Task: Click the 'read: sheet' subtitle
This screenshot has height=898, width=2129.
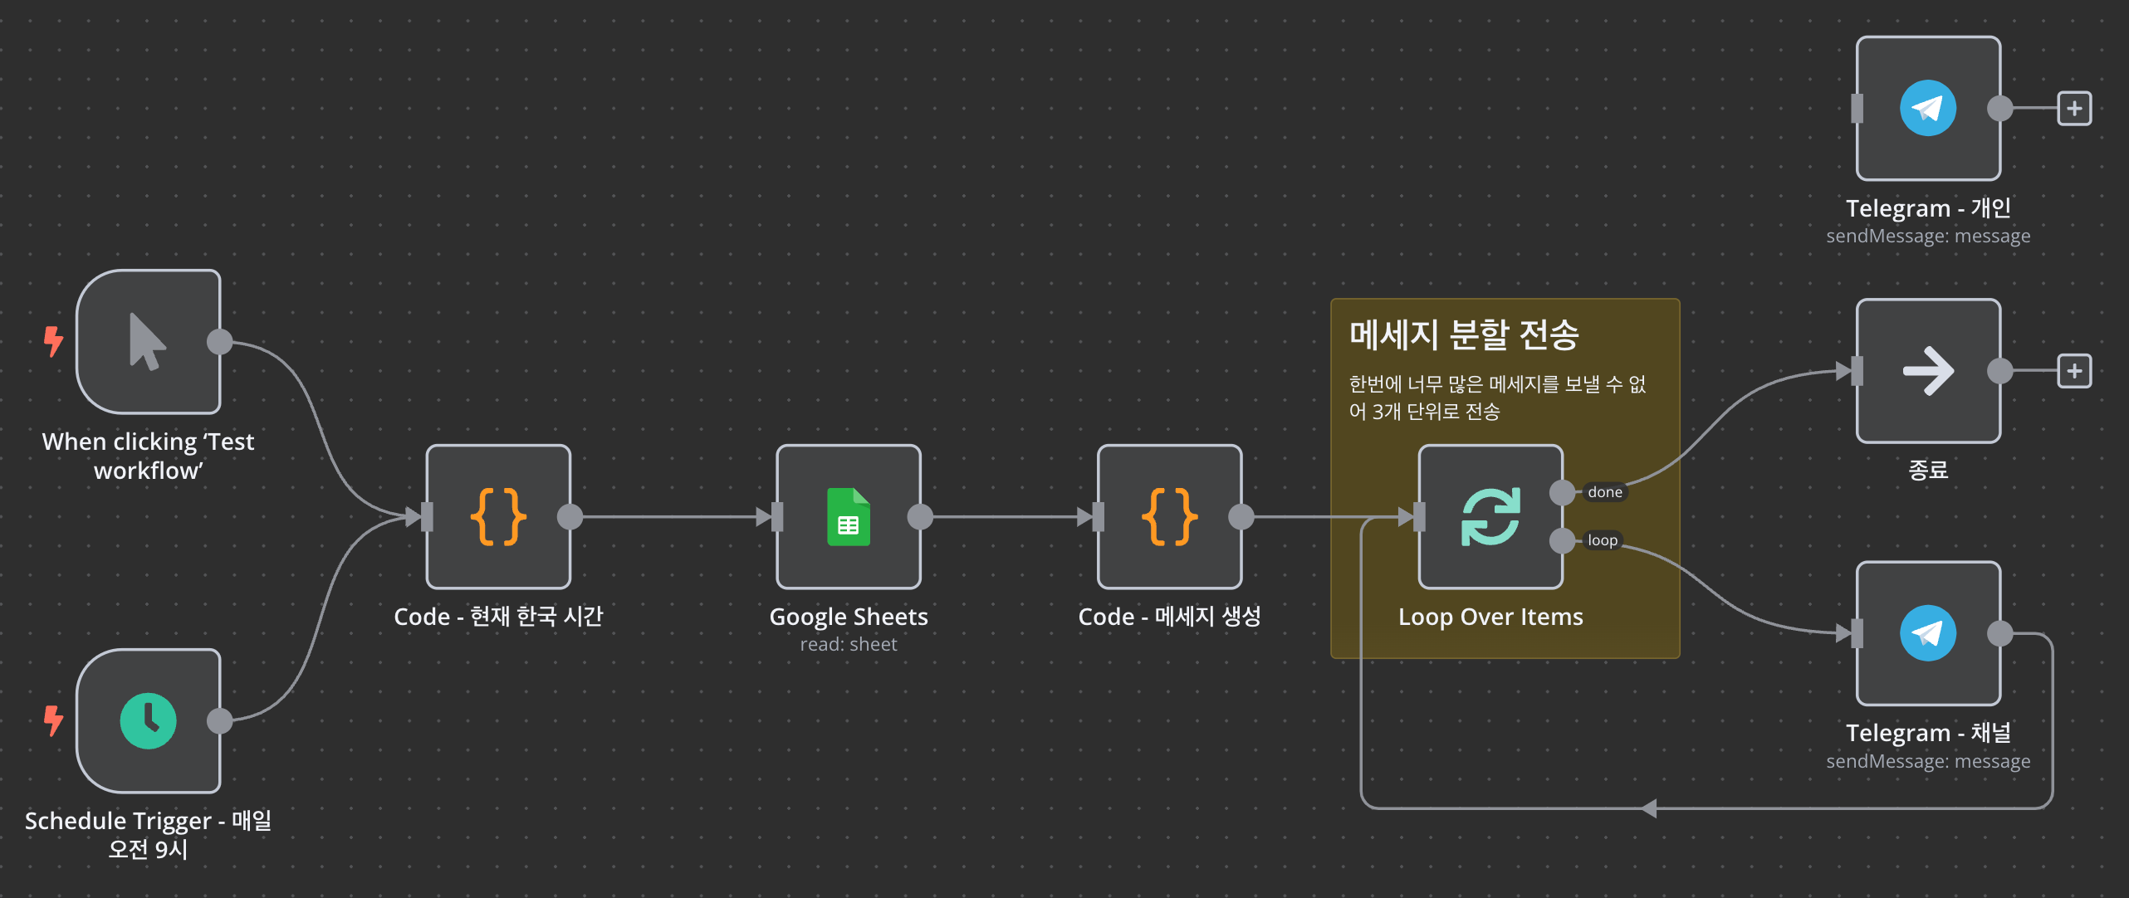Action: (x=849, y=644)
